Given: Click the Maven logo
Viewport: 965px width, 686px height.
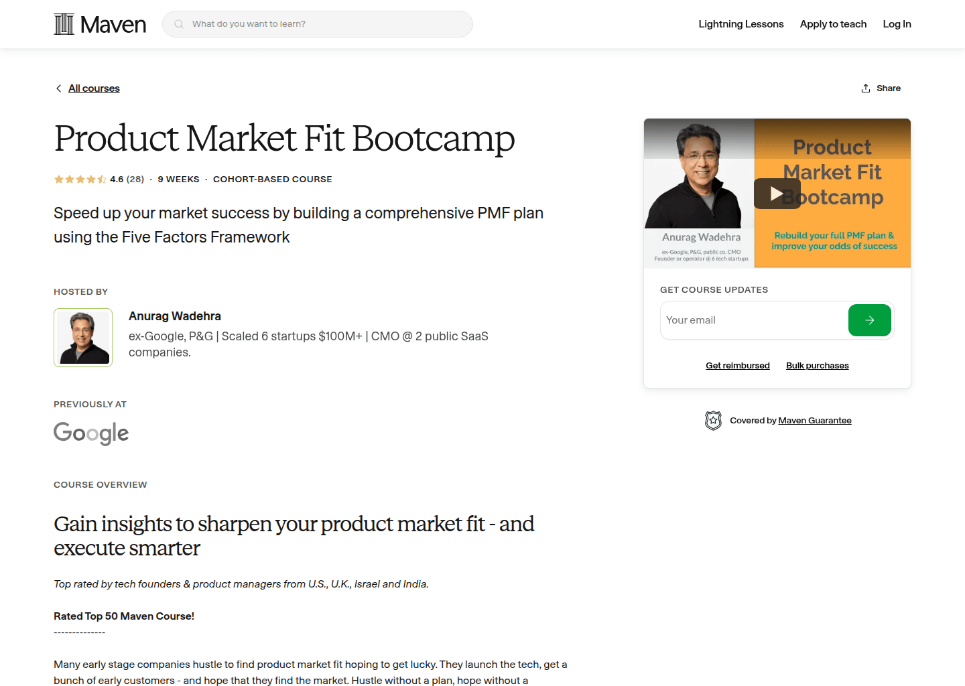Looking at the screenshot, I should point(99,23).
